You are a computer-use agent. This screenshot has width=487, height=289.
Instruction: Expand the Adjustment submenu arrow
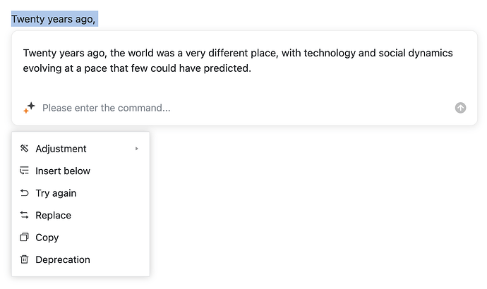[137, 149]
